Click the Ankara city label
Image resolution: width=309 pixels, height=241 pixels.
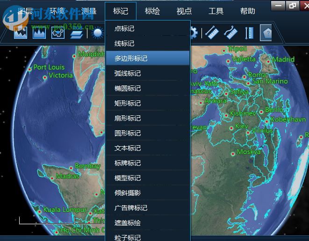216,101
